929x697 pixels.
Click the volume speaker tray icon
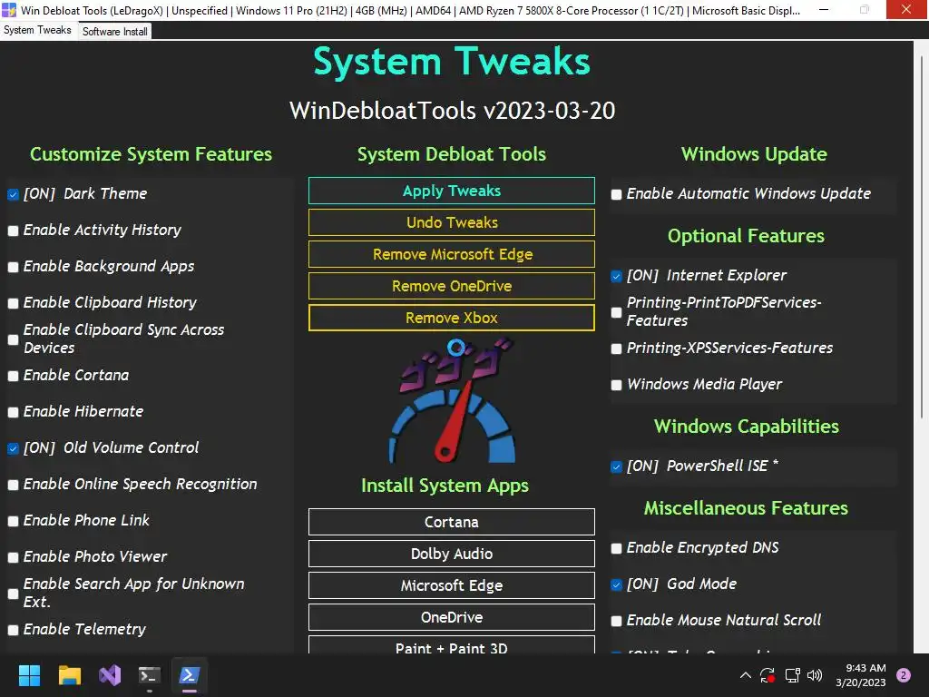pyautogui.click(x=815, y=675)
